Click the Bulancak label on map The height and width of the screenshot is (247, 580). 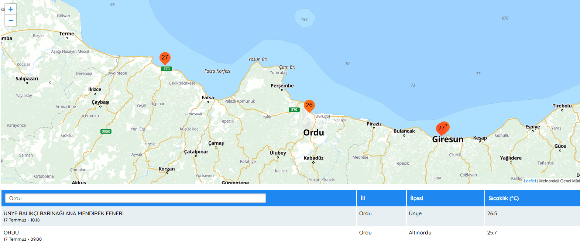pyautogui.click(x=404, y=131)
